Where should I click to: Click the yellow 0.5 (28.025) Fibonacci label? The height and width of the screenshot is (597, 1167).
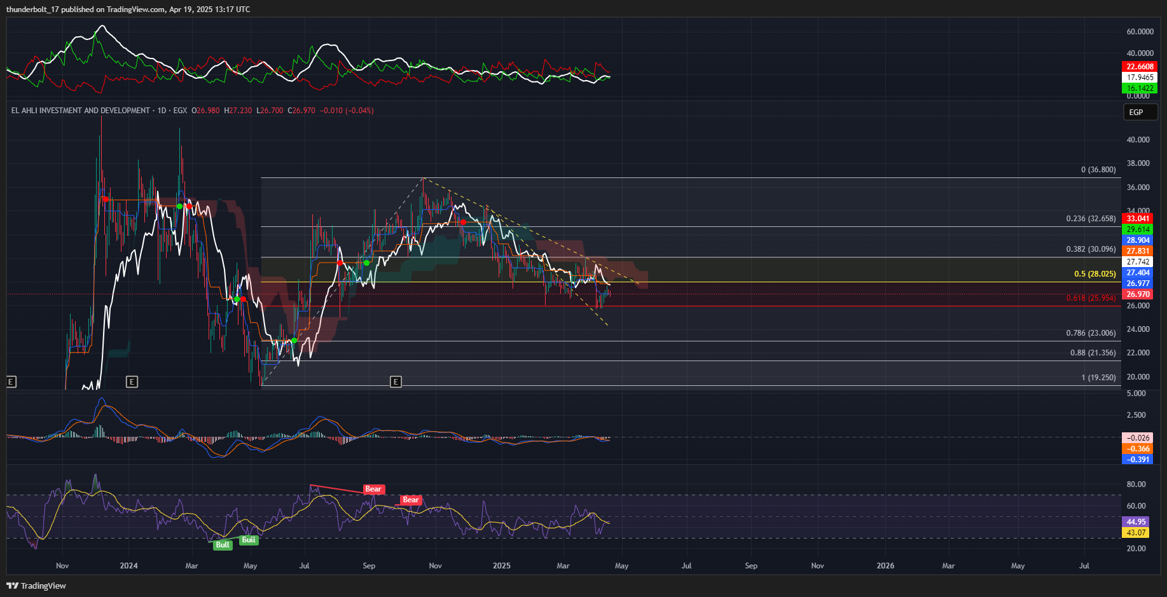[1095, 274]
